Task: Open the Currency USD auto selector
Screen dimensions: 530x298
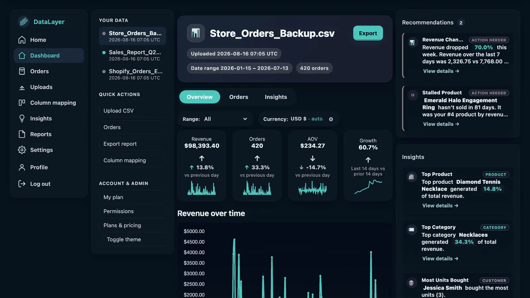Action: 298,119
